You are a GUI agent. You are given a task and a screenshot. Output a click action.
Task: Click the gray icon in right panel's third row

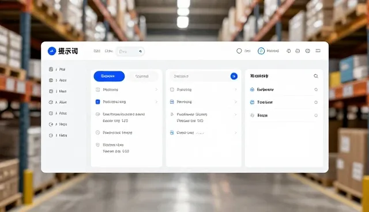(252, 115)
